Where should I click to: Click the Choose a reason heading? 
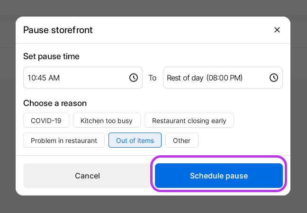click(55, 103)
